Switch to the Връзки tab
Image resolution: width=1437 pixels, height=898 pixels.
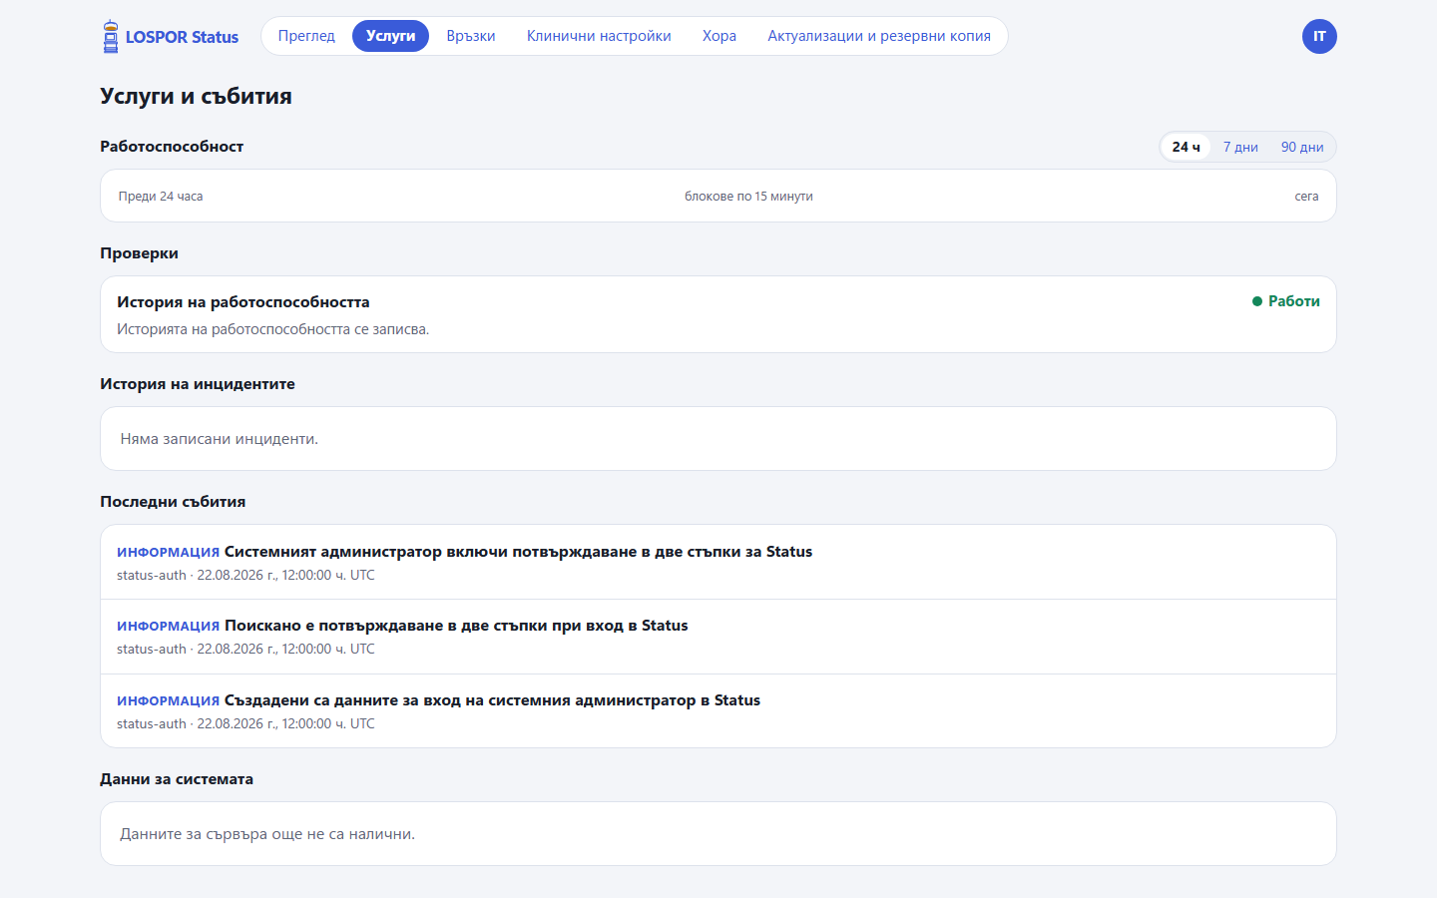[471, 36]
